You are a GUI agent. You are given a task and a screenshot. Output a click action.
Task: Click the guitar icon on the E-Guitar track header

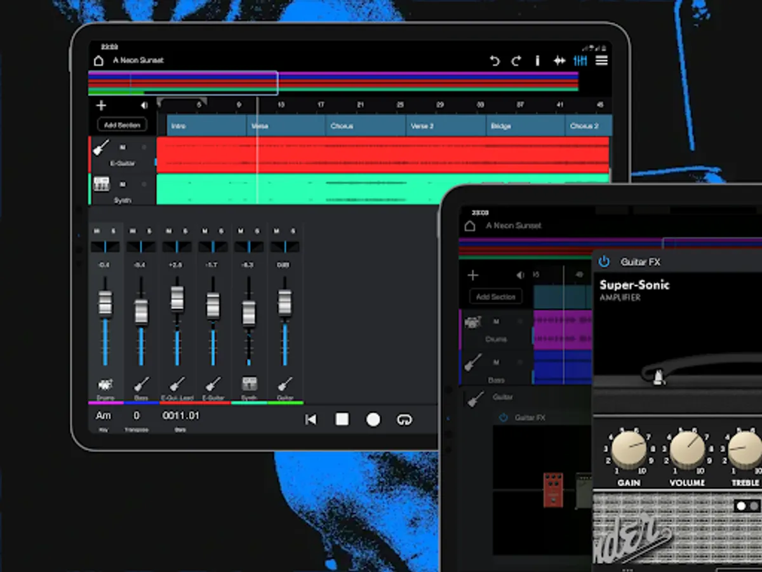tap(102, 147)
